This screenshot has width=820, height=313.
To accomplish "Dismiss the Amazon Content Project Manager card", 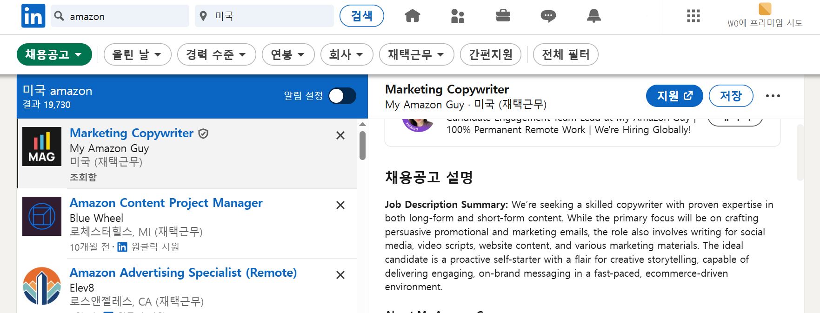I will pos(340,205).
